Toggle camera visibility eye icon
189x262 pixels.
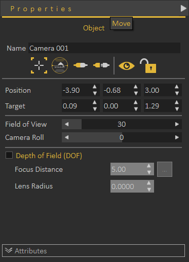click(127, 66)
